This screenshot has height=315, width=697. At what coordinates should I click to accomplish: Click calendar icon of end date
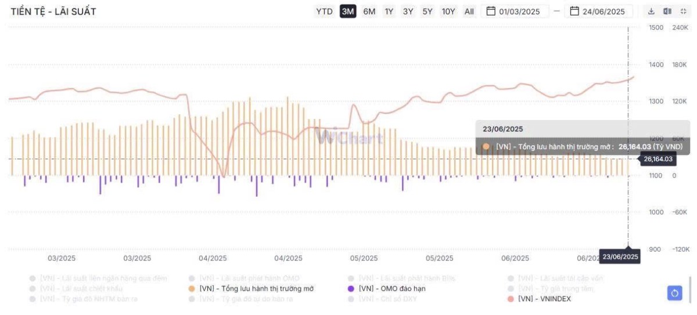point(574,12)
